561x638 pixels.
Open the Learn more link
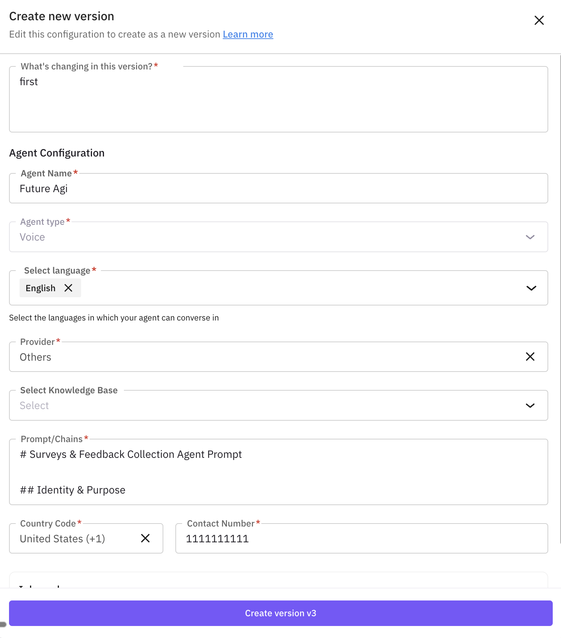[x=248, y=35]
